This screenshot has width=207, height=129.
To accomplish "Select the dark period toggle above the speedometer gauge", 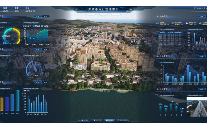I will tap(45, 49).
